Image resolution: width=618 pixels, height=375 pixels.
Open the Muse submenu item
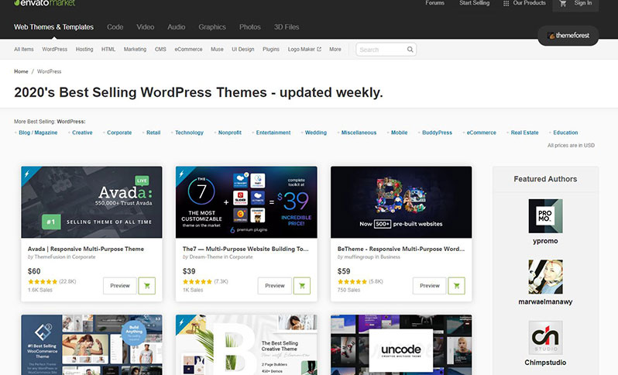[x=217, y=50]
